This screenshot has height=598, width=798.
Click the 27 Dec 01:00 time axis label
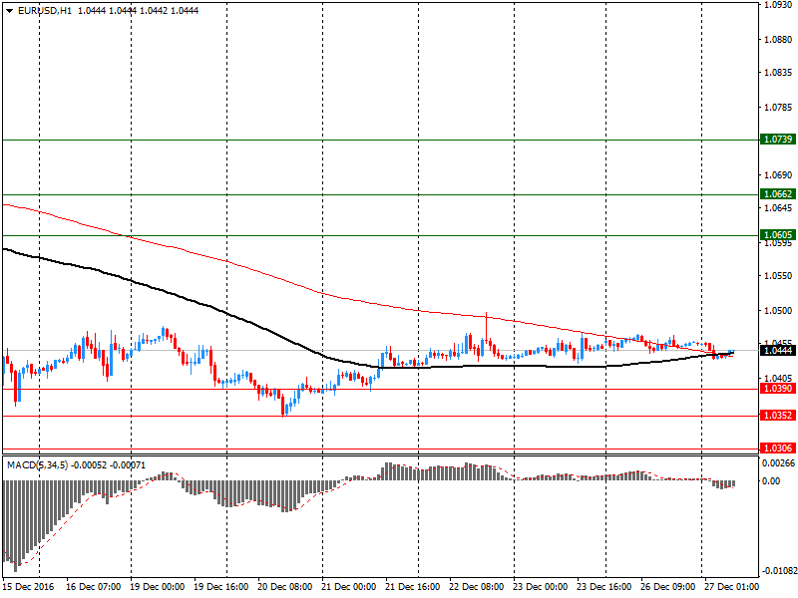click(731, 587)
